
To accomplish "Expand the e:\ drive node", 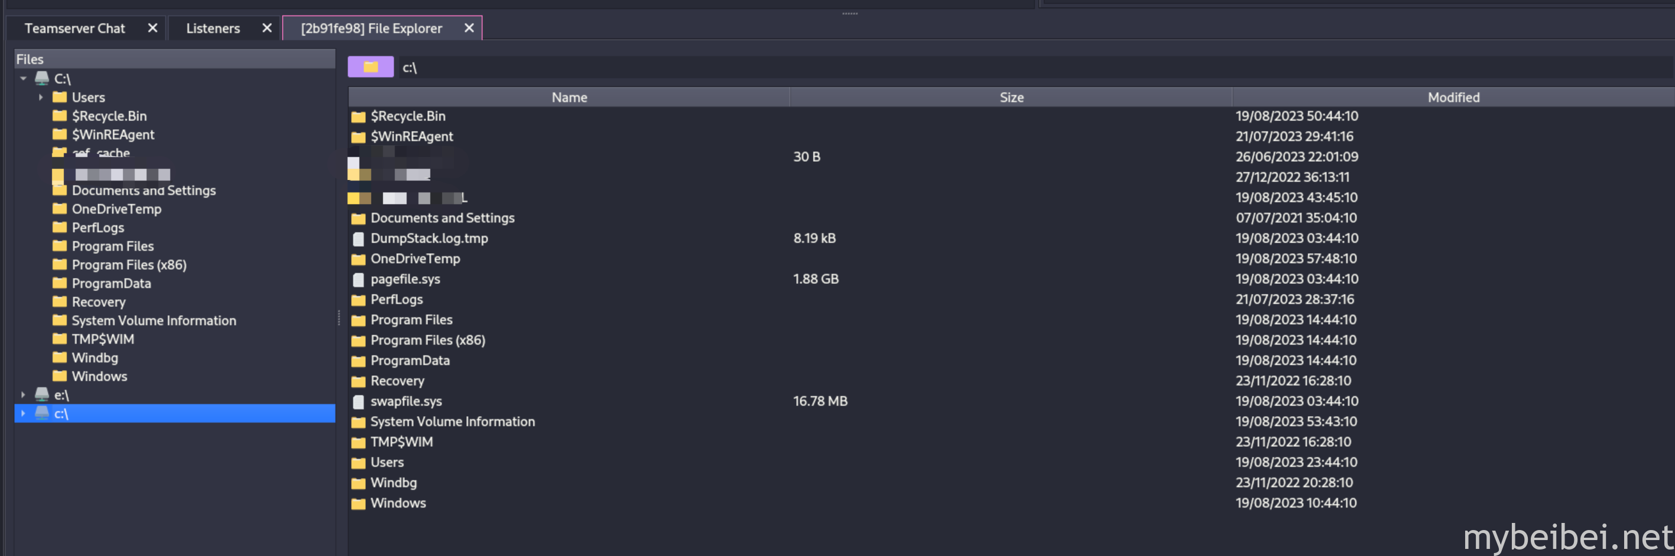I will (24, 394).
